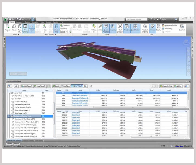Image resolution: width=196 pixels, height=165 pixels.
Task: Expand the Select & Search panel arrow
Action: click(x=55, y=34)
